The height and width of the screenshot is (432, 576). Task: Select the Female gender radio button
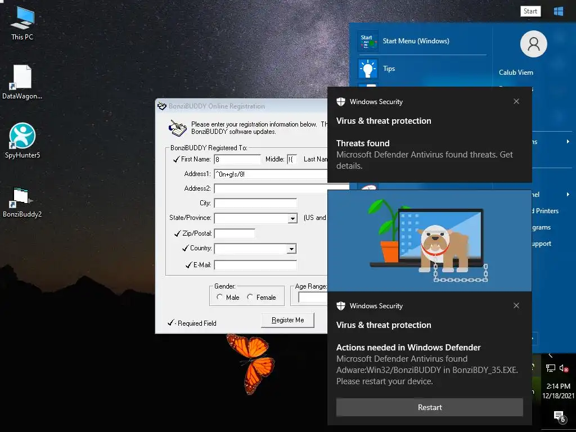click(x=250, y=297)
